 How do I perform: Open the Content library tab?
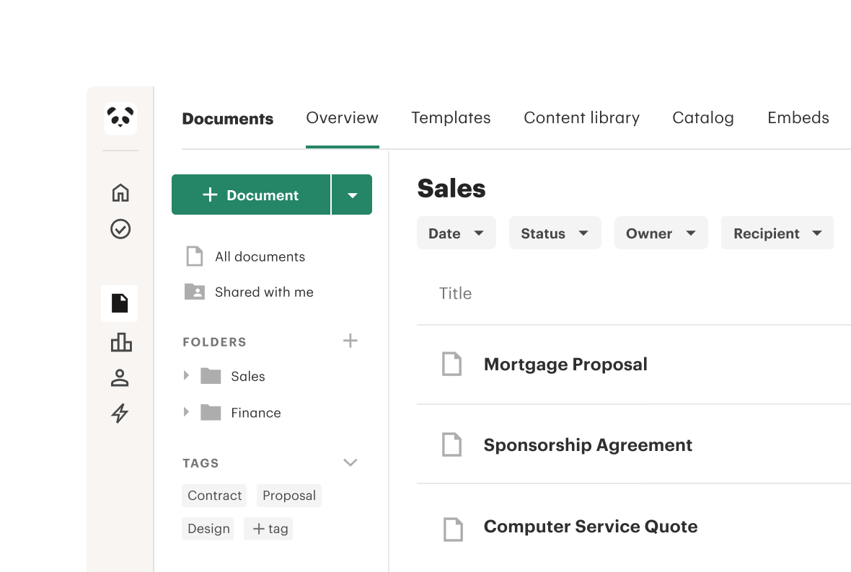click(581, 117)
